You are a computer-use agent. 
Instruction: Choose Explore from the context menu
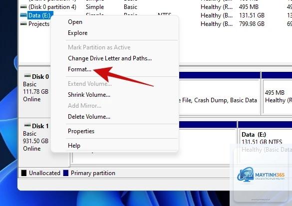coord(78,33)
